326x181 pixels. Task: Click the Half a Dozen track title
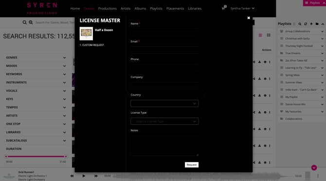(104, 30)
